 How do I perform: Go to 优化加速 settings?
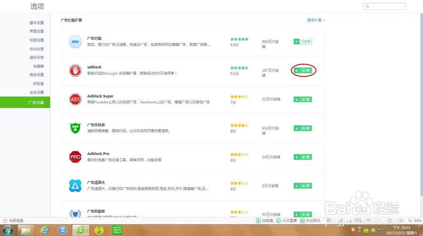tap(37, 49)
